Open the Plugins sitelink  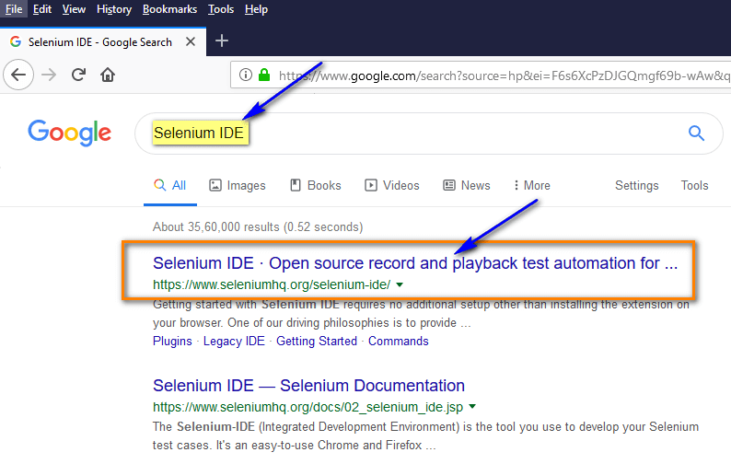[172, 342]
